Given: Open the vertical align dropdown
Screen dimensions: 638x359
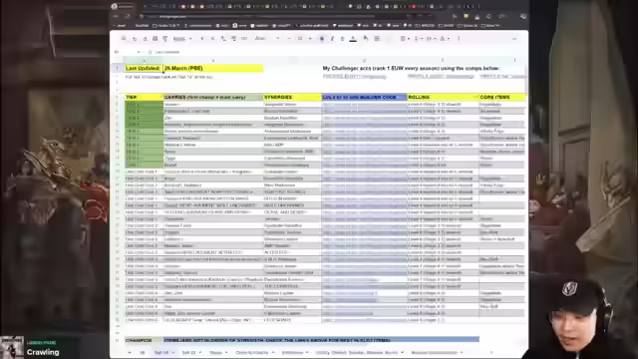Looking at the screenshot, I should [418, 39].
